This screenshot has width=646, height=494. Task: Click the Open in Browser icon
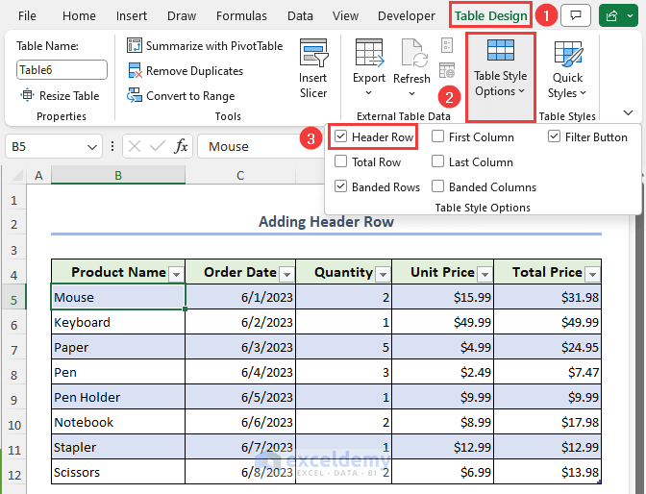pyautogui.click(x=447, y=70)
